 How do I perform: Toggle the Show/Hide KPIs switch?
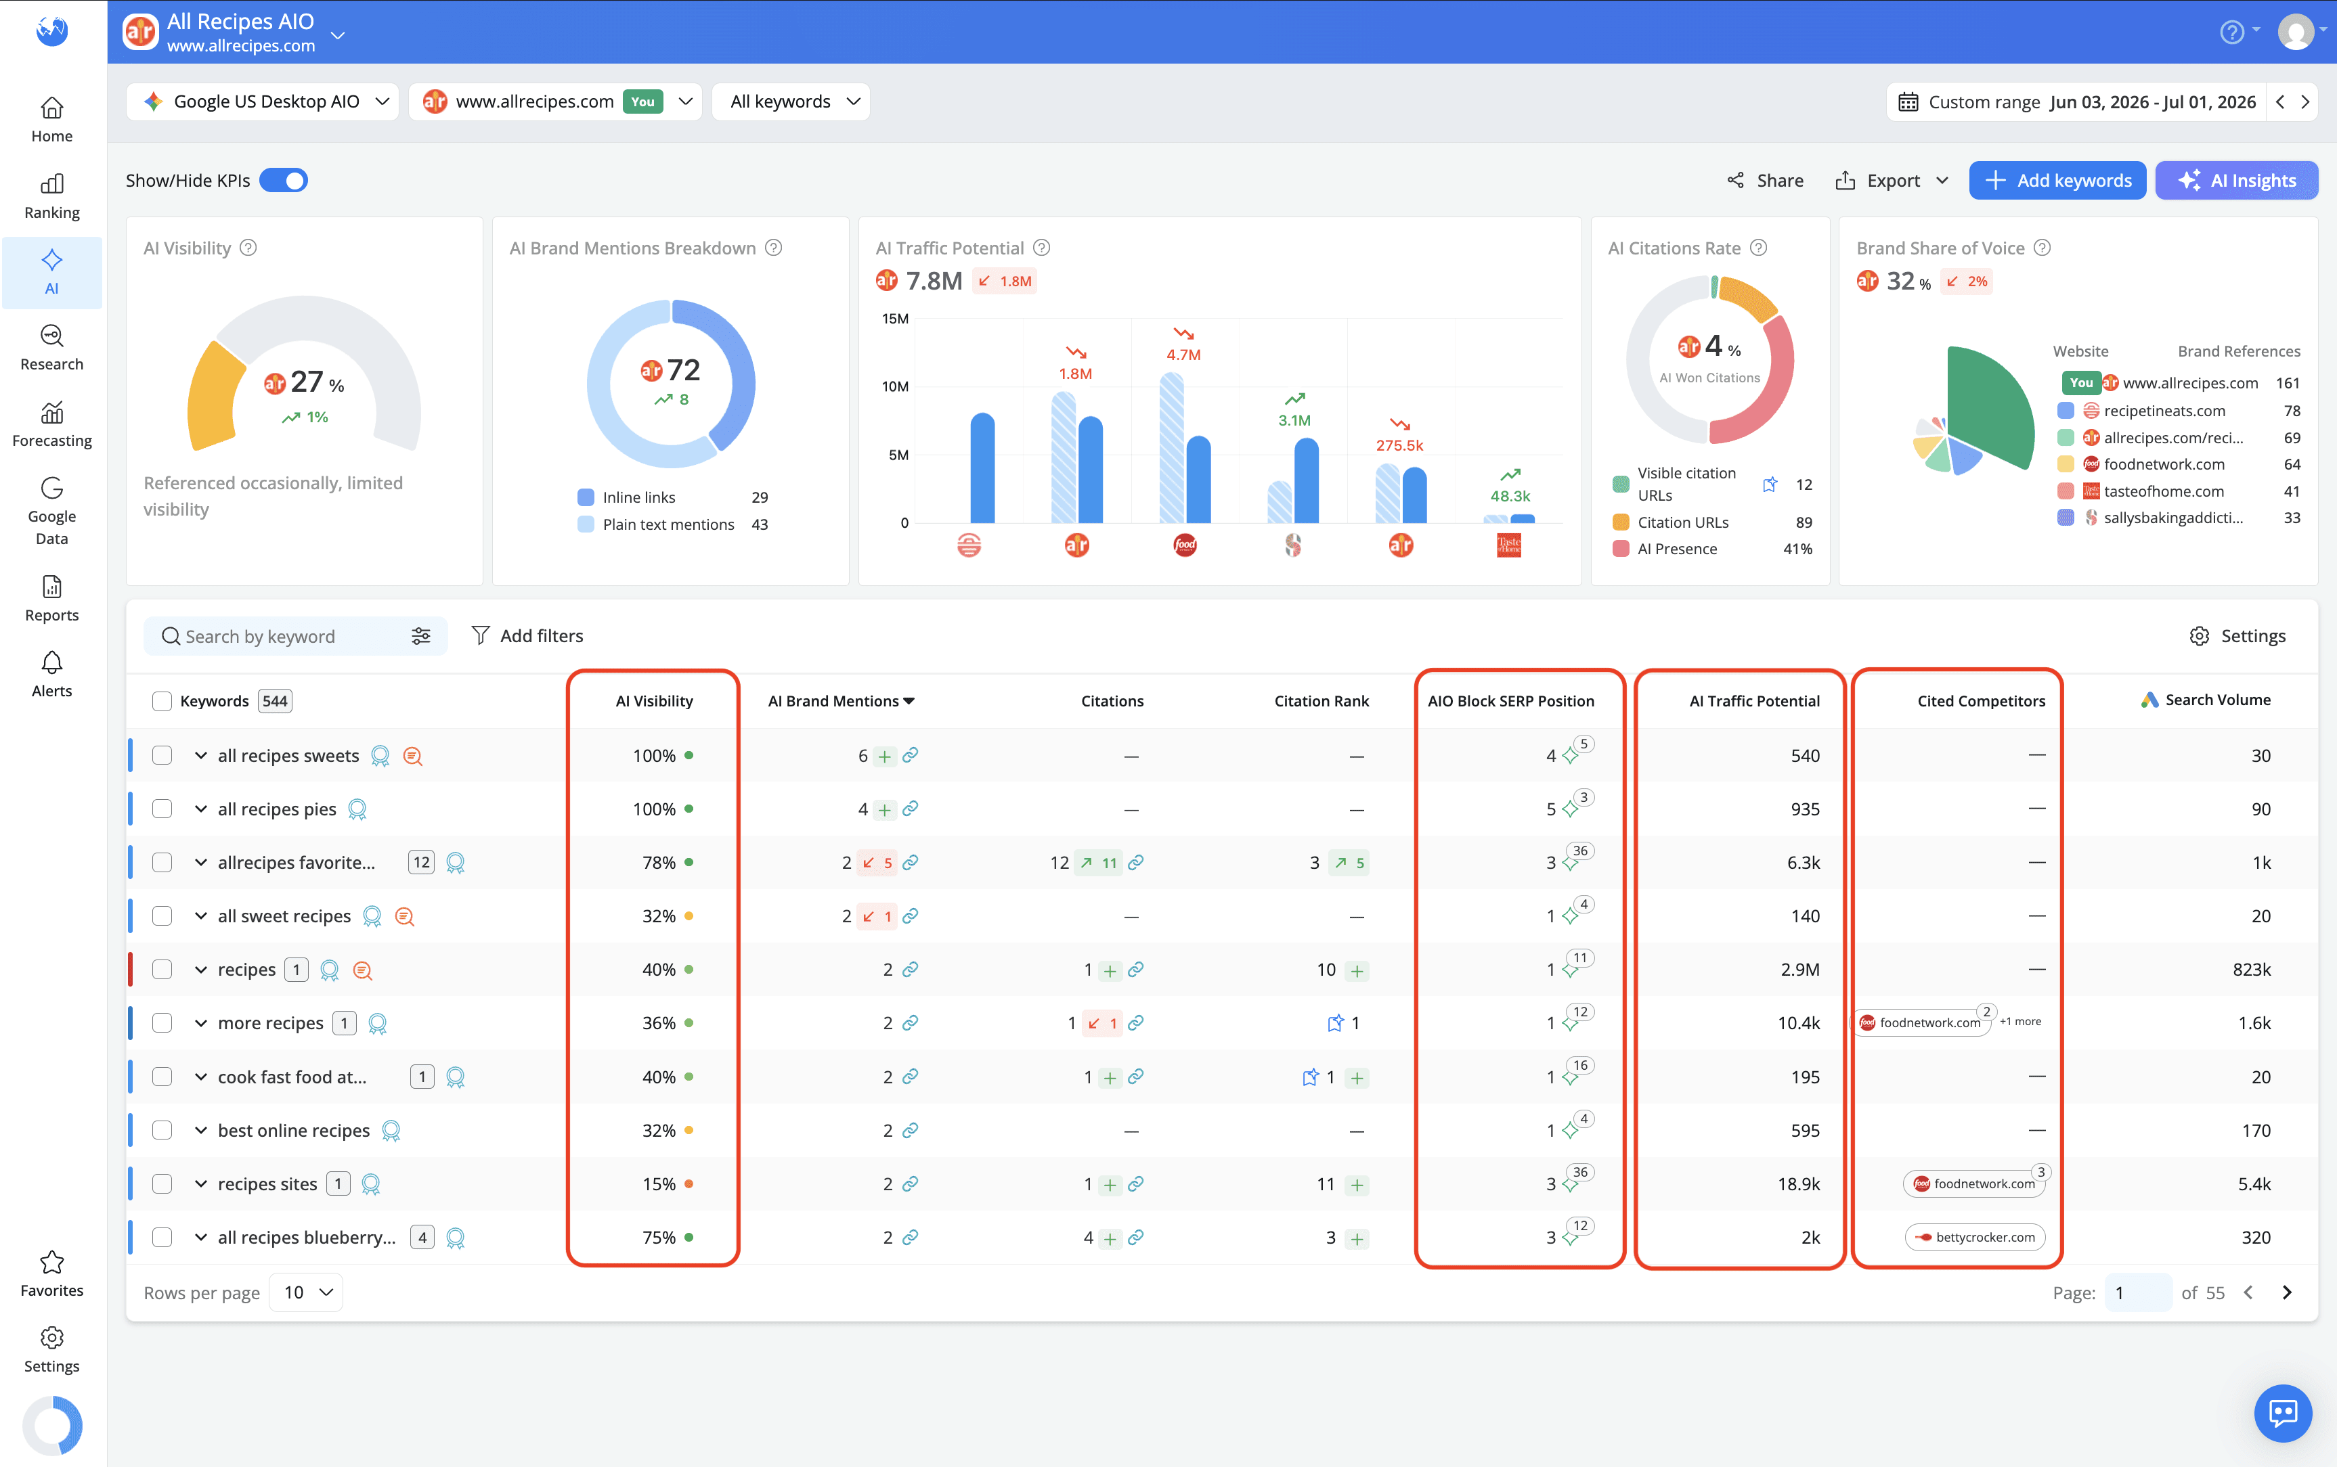coord(284,181)
